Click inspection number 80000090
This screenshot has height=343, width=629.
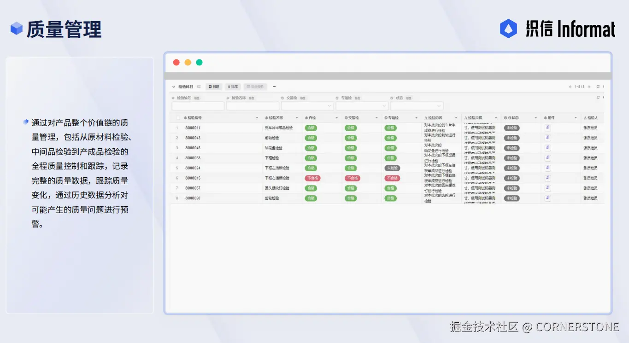[x=193, y=198]
